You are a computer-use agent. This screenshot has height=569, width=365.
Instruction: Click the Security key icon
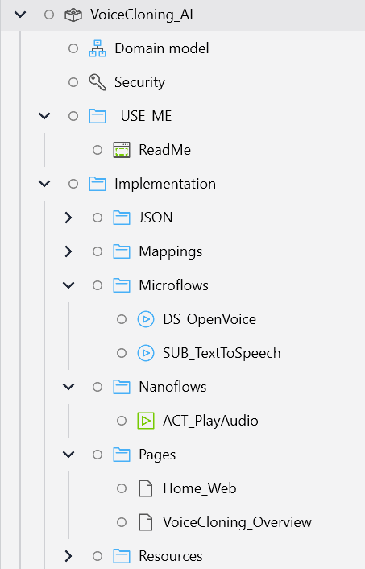point(97,82)
